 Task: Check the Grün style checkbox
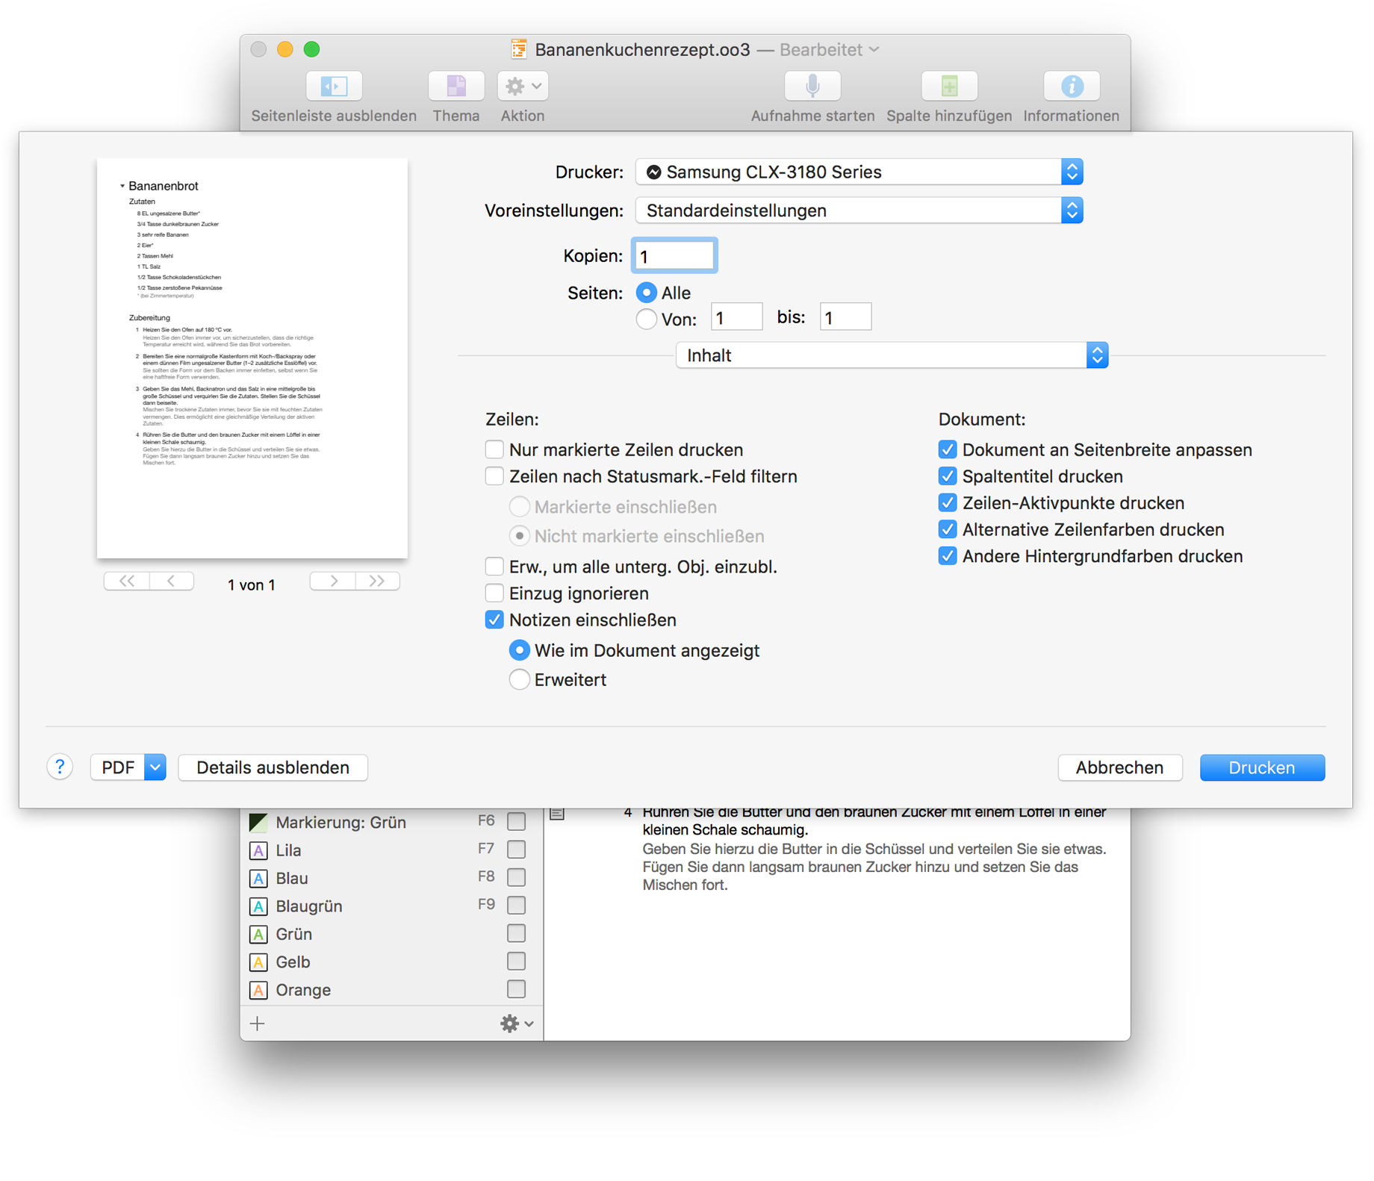click(516, 933)
